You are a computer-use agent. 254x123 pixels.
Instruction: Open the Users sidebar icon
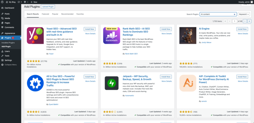click(x=2, y=51)
